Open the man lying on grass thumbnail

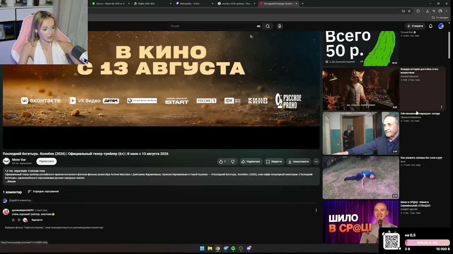click(x=361, y=178)
